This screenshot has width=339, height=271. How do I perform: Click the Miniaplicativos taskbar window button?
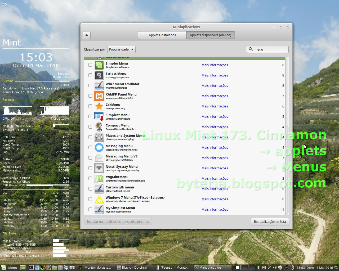212,268
